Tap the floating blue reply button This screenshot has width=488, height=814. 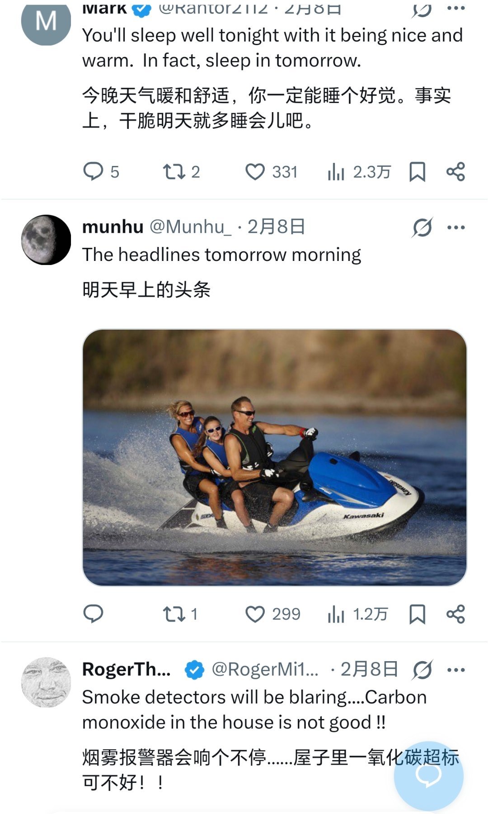(428, 775)
